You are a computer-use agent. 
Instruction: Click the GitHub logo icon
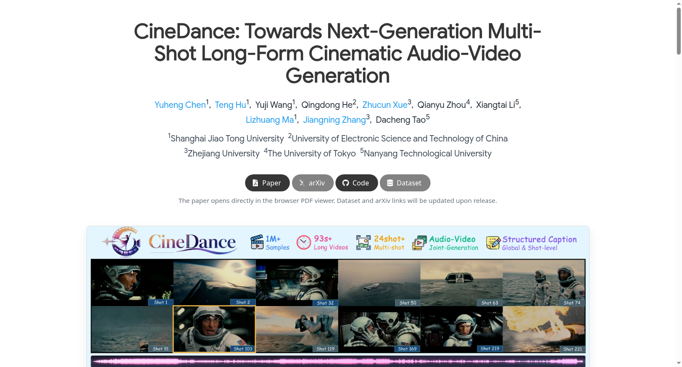(x=346, y=183)
